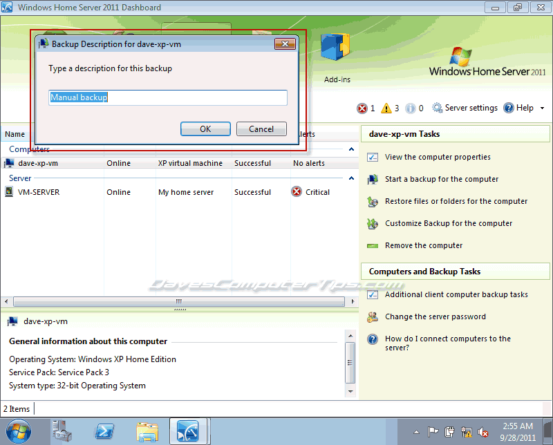Click the Name column header
The height and width of the screenshot is (445, 553).
click(x=15, y=134)
